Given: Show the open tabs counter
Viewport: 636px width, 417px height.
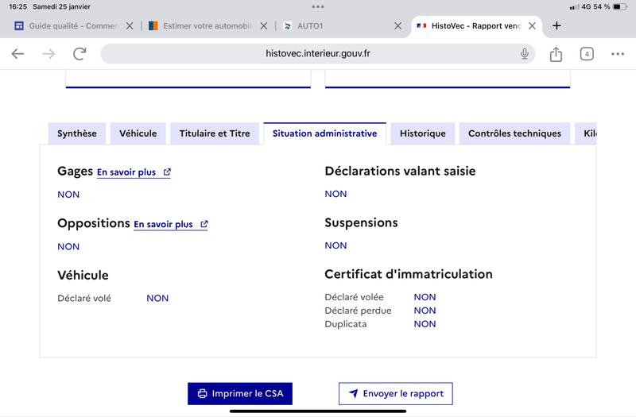Looking at the screenshot, I should coord(587,53).
